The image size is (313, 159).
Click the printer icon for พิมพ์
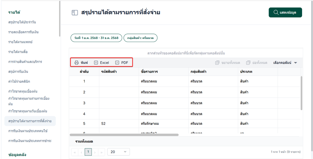pyautogui.click(x=77, y=63)
